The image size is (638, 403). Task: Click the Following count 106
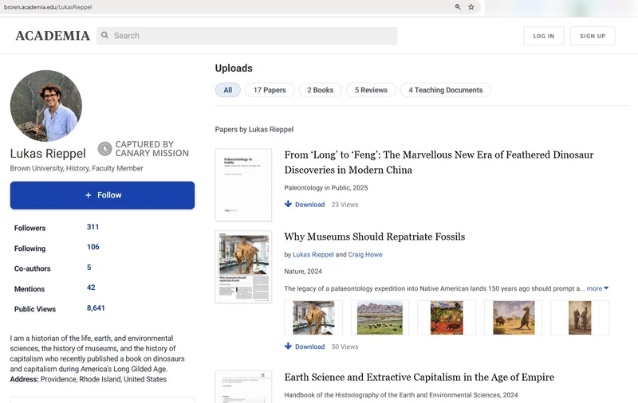93,247
